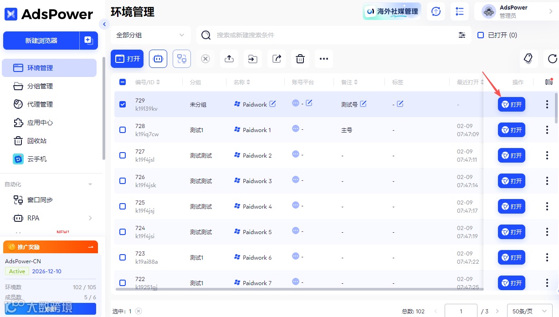Edit the 测试号 remark pencil icon
Viewport: 559px width, 317px height.
click(363, 104)
